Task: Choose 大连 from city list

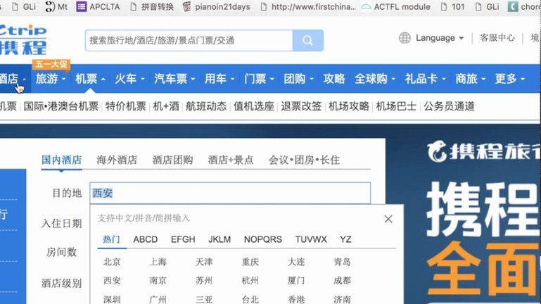Action: pos(296,262)
